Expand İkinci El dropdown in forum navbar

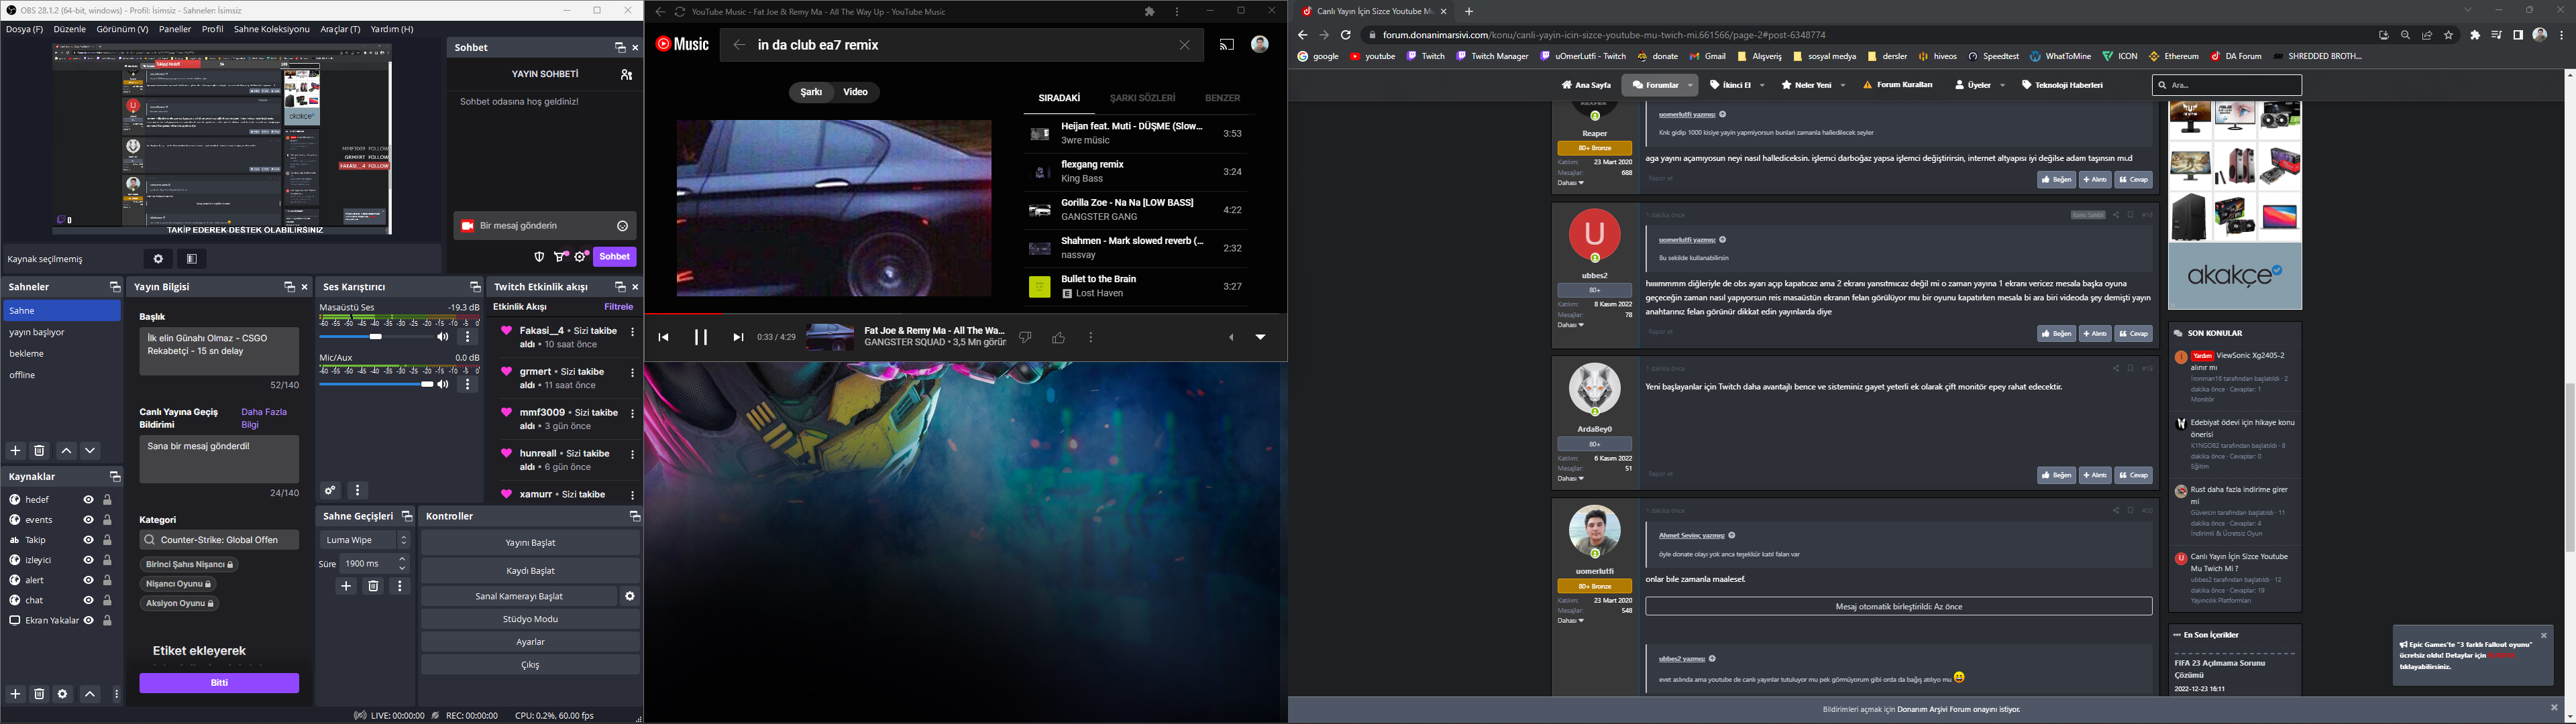coord(1762,86)
